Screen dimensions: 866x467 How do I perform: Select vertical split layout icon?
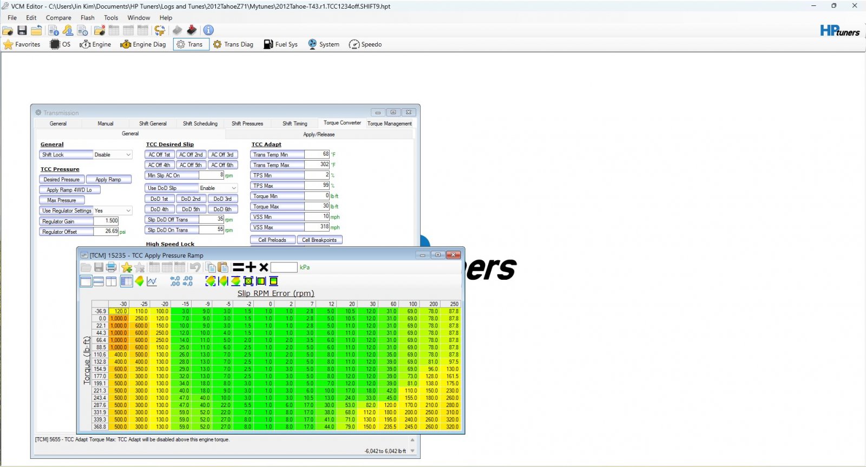click(111, 281)
